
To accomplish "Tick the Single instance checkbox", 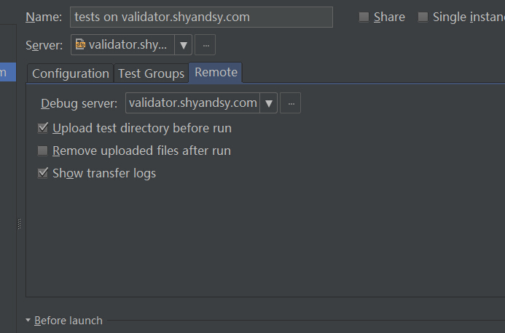I will click(423, 17).
